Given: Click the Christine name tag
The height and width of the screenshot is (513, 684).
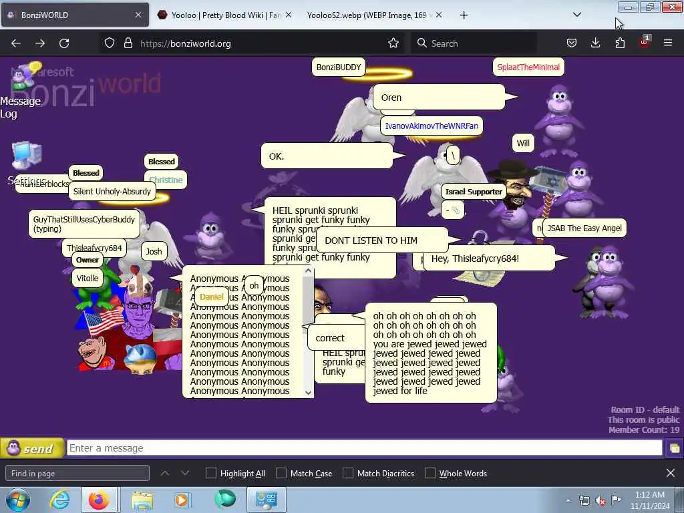Looking at the screenshot, I should (166, 180).
